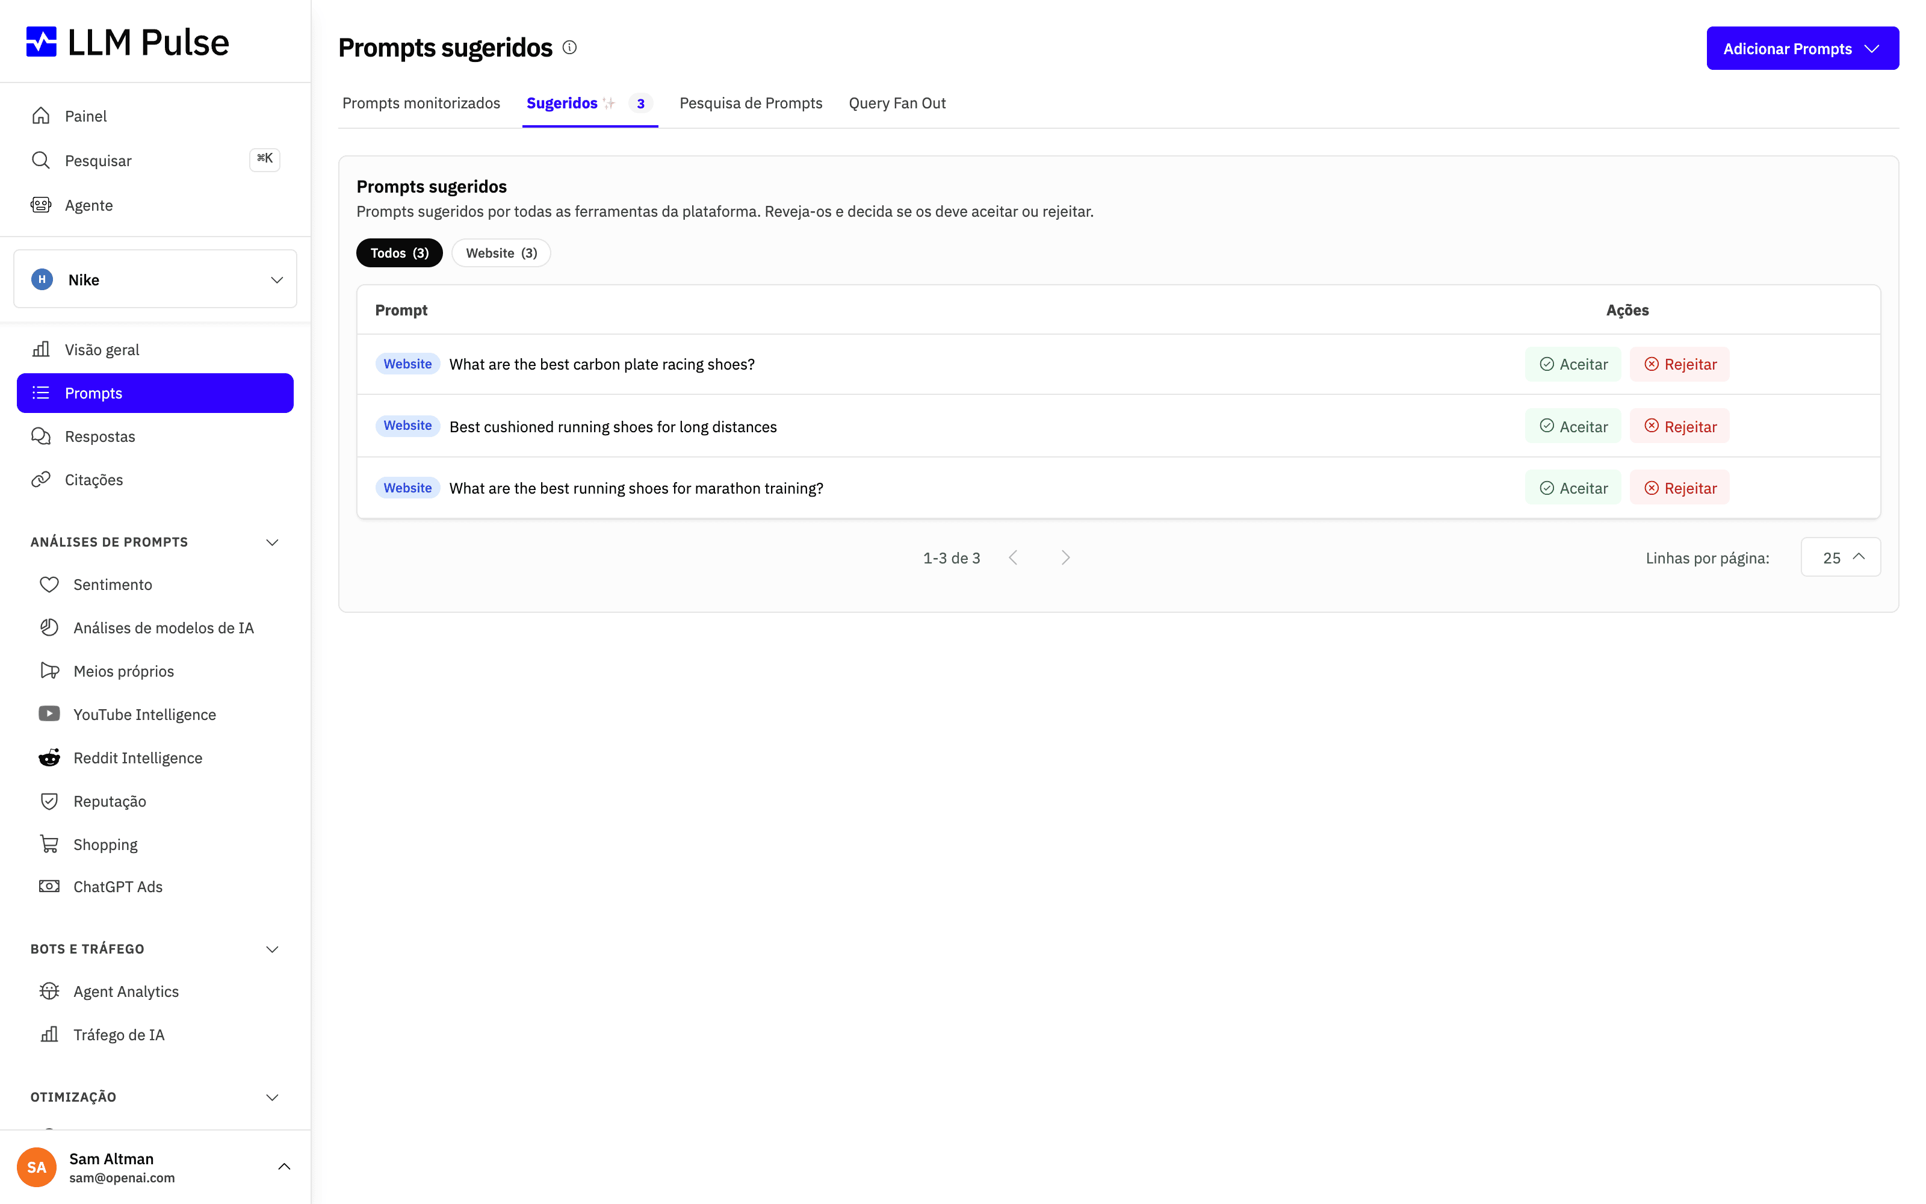1926x1204 pixels.
Task: Open the Prompts sidebar item
Action: 155,393
